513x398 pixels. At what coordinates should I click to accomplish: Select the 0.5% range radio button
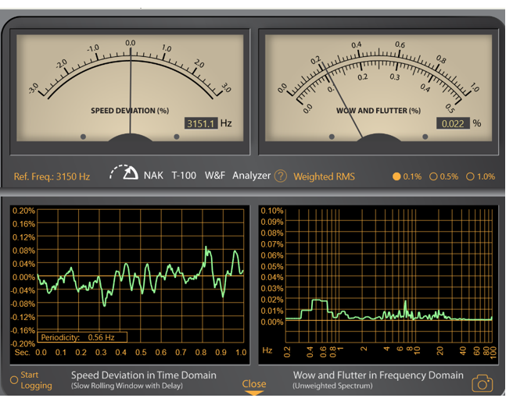coord(433,176)
